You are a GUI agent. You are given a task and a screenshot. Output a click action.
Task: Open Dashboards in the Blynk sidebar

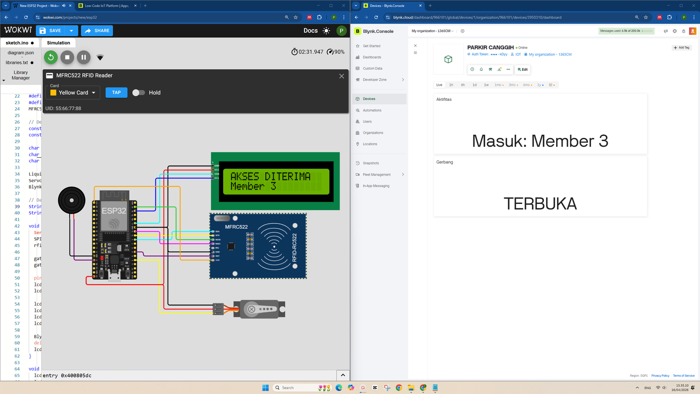(x=372, y=57)
